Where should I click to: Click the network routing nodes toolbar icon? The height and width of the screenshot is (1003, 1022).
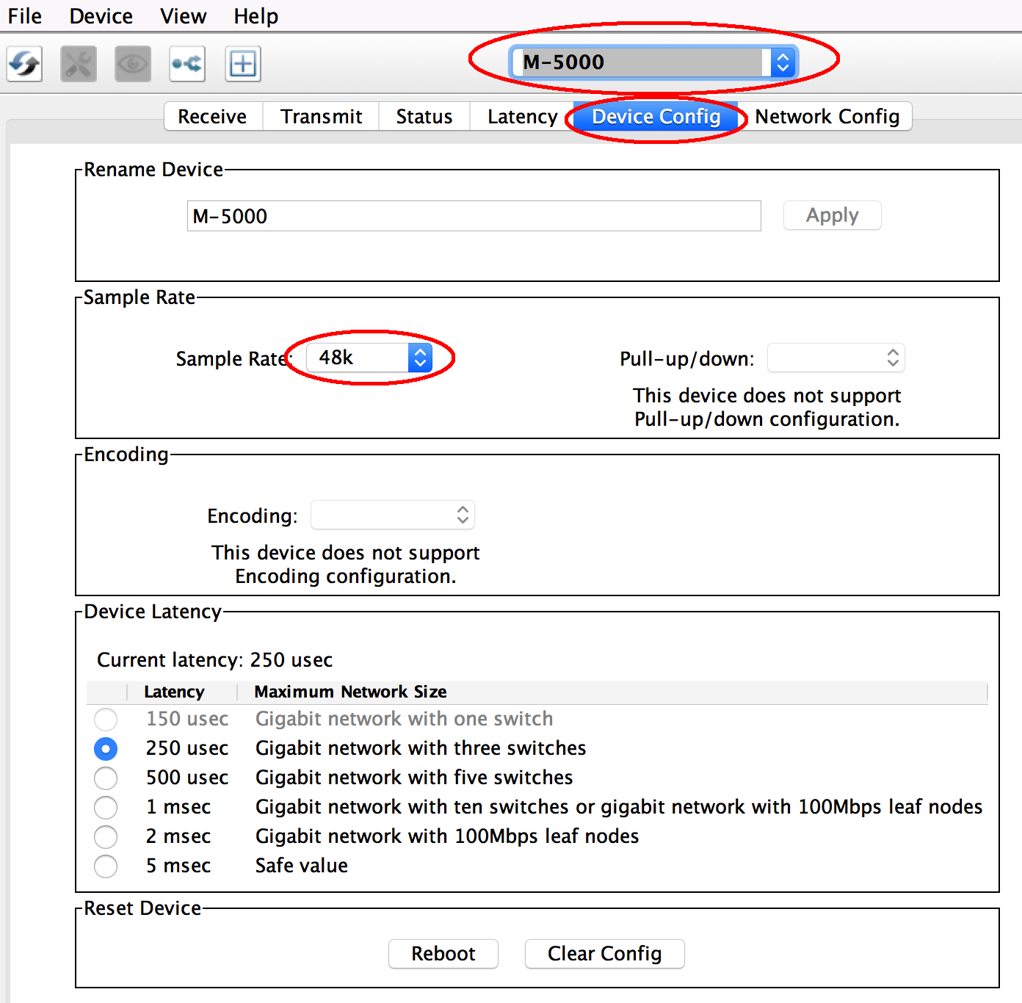point(187,64)
